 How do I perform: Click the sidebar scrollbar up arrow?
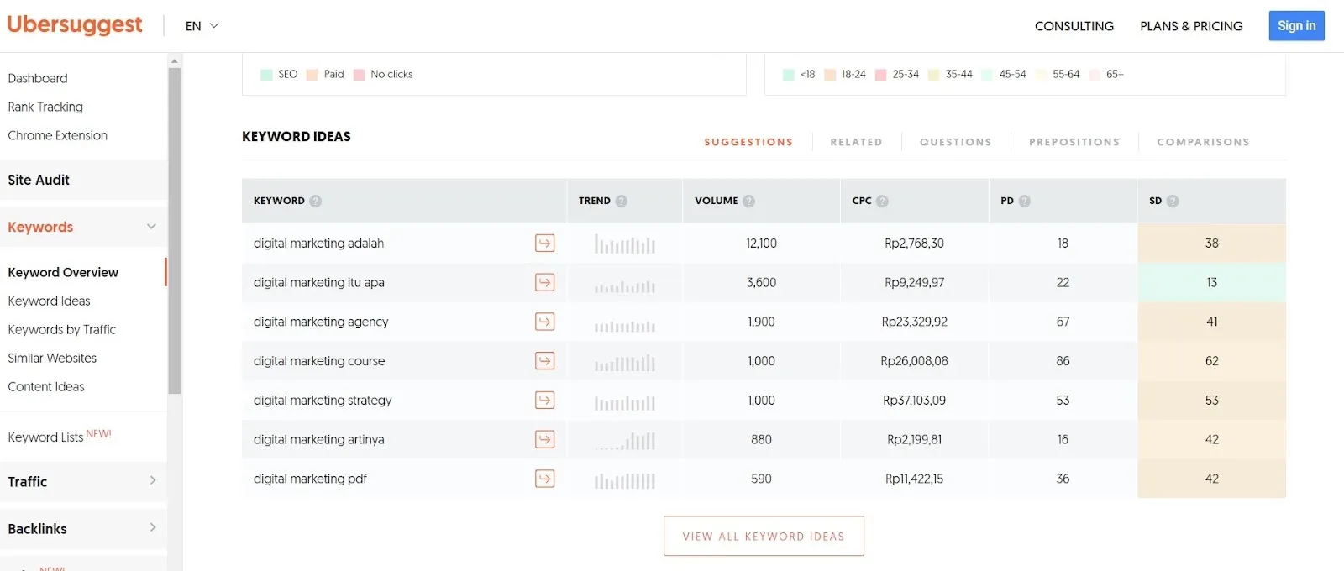point(174,60)
